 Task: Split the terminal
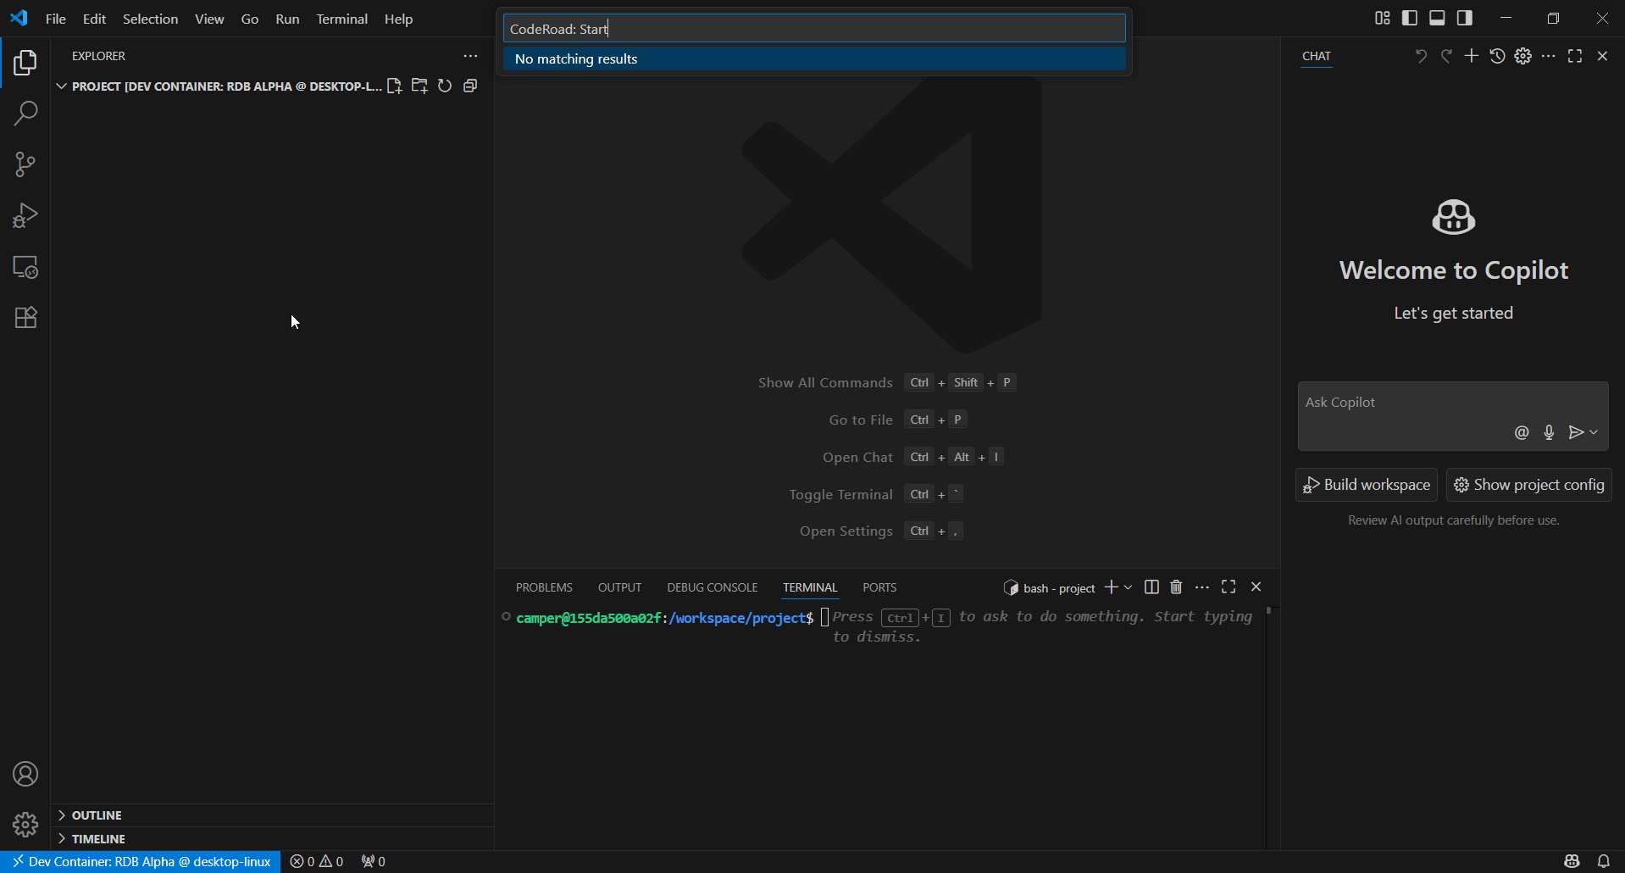1151,587
